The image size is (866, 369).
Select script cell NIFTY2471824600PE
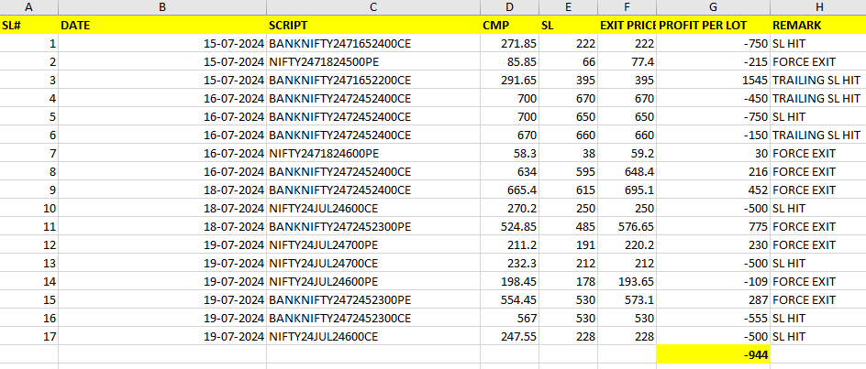tap(373, 153)
